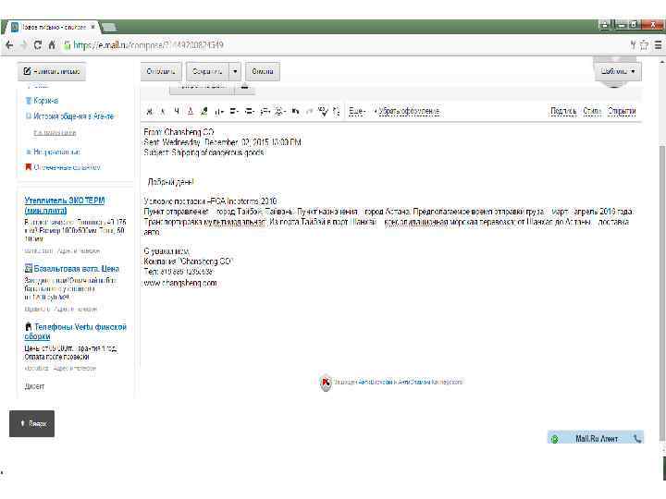Open 'Утеплитель ЭКОТЕРМ' advertisement link
Viewport: 666px width, 499px height.
tap(65, 205)
